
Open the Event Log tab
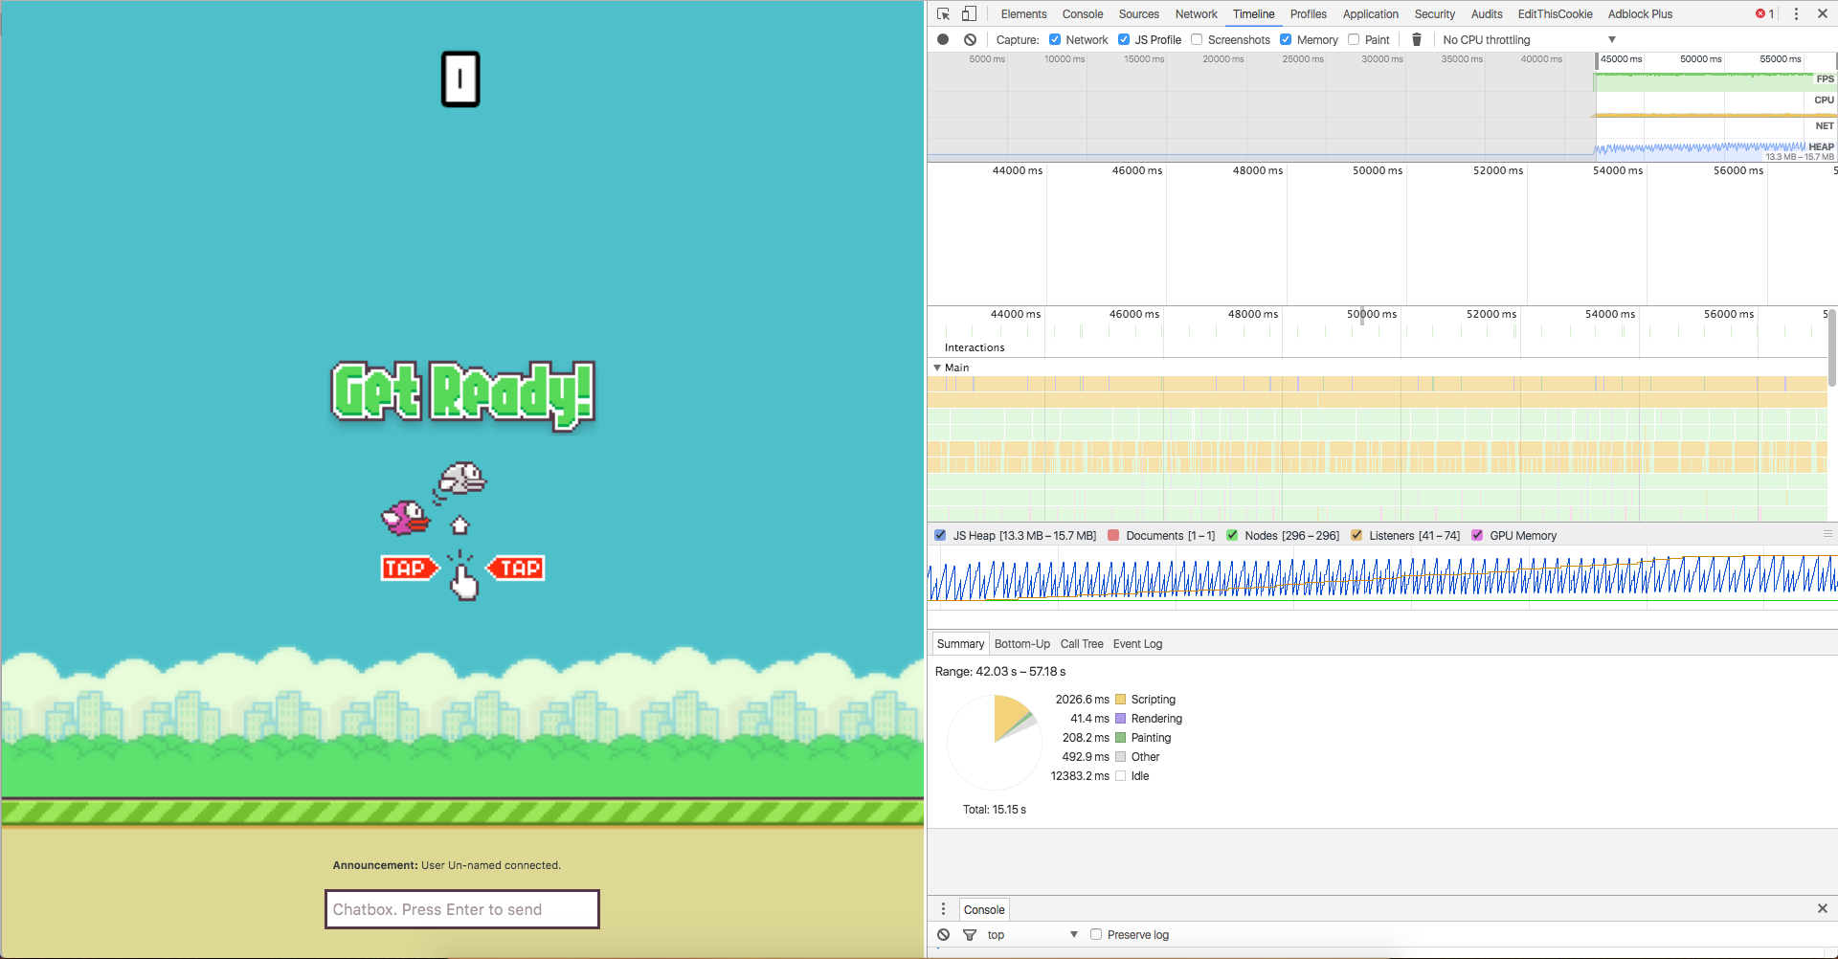pyautogui.click(x=1137, y=643)
